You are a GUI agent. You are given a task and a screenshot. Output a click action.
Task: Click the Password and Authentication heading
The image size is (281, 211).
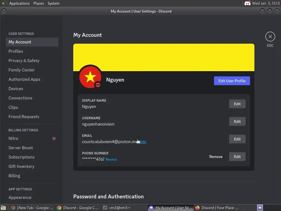click(x=108, y=196)
